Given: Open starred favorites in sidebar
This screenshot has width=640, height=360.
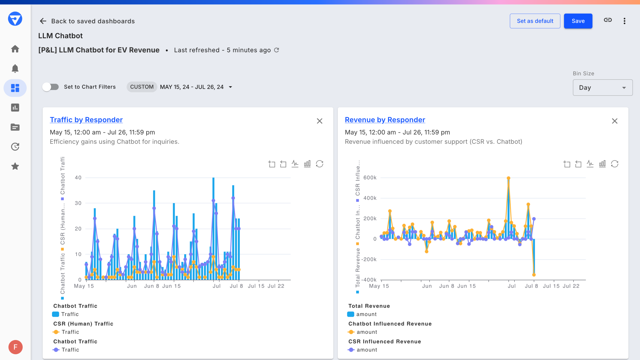Looking at the screenshot, I should point(15,166).
